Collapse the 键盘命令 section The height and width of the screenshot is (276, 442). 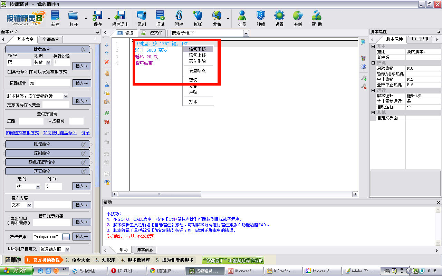point(47,49)
